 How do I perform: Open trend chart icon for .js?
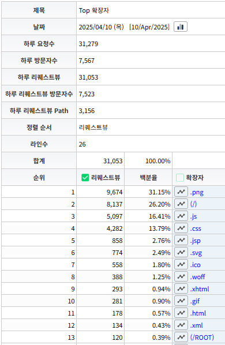pyautogui.click(x=181, y=216)
